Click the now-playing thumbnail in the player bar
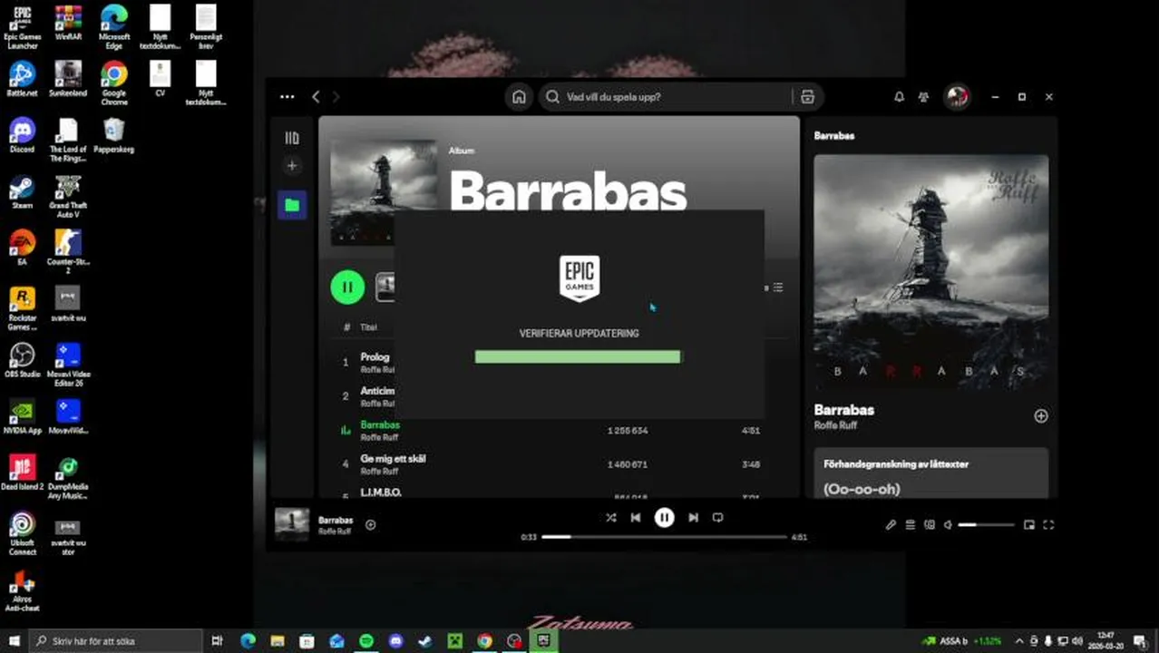1159x653 pixels. pos(292,524)
